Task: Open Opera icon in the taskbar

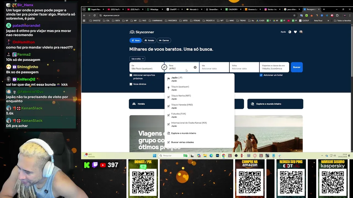Action: point(255,156)
